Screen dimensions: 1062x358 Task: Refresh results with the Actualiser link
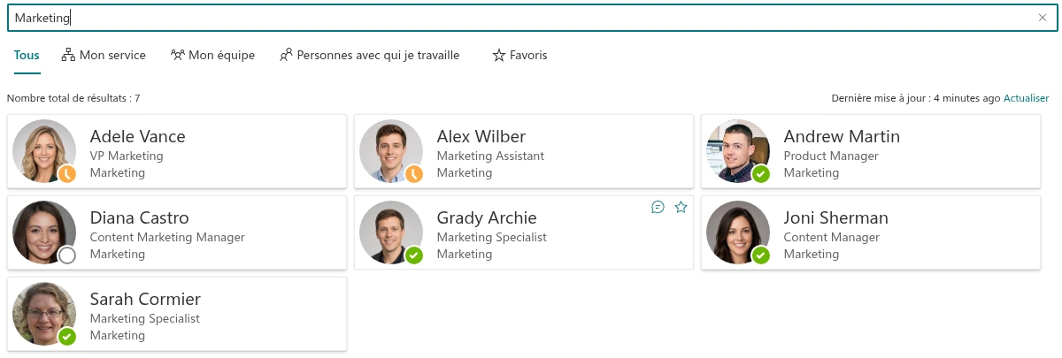click(1027, 98)
